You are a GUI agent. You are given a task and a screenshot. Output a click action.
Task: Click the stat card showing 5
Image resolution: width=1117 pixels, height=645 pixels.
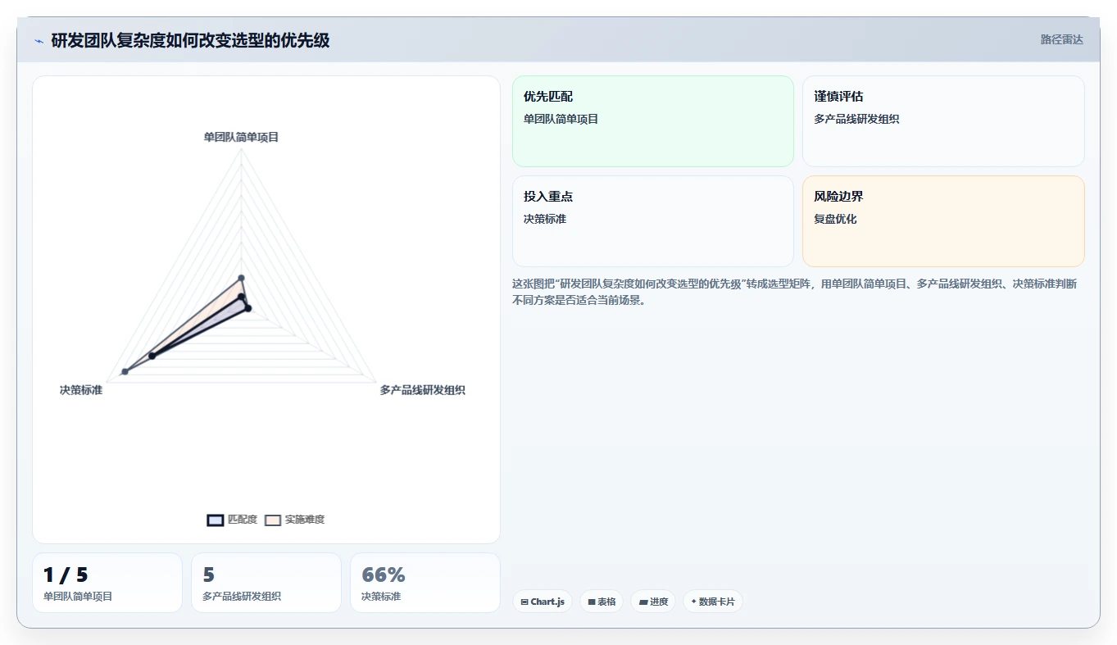pyautogui.click(x=266, y=583)
